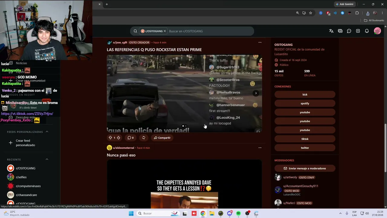Zoom the page using Chrome zoom icon
The height and width of the screenshot is (218, 387).
click(x=298, y=13)
